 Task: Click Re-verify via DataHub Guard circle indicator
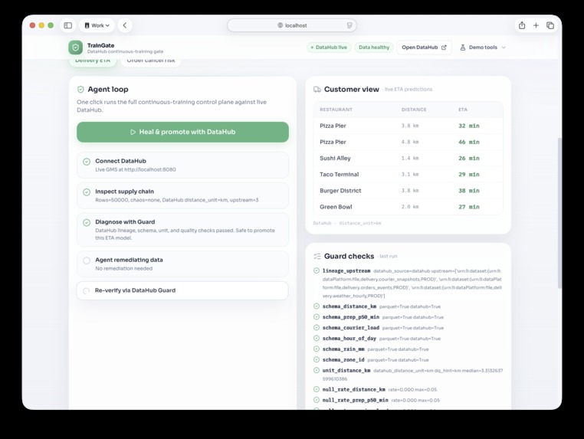(x=87, y=291)
